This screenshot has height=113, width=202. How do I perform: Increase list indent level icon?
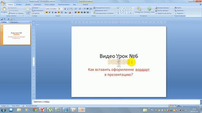(87, 9)
